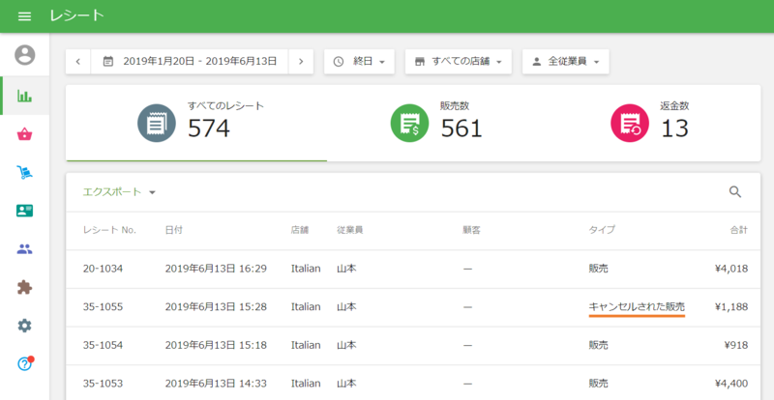The height and width of the screenshot is (400, 774).
Task: Open the integrations puzzle piece icon
Action: 24,287
